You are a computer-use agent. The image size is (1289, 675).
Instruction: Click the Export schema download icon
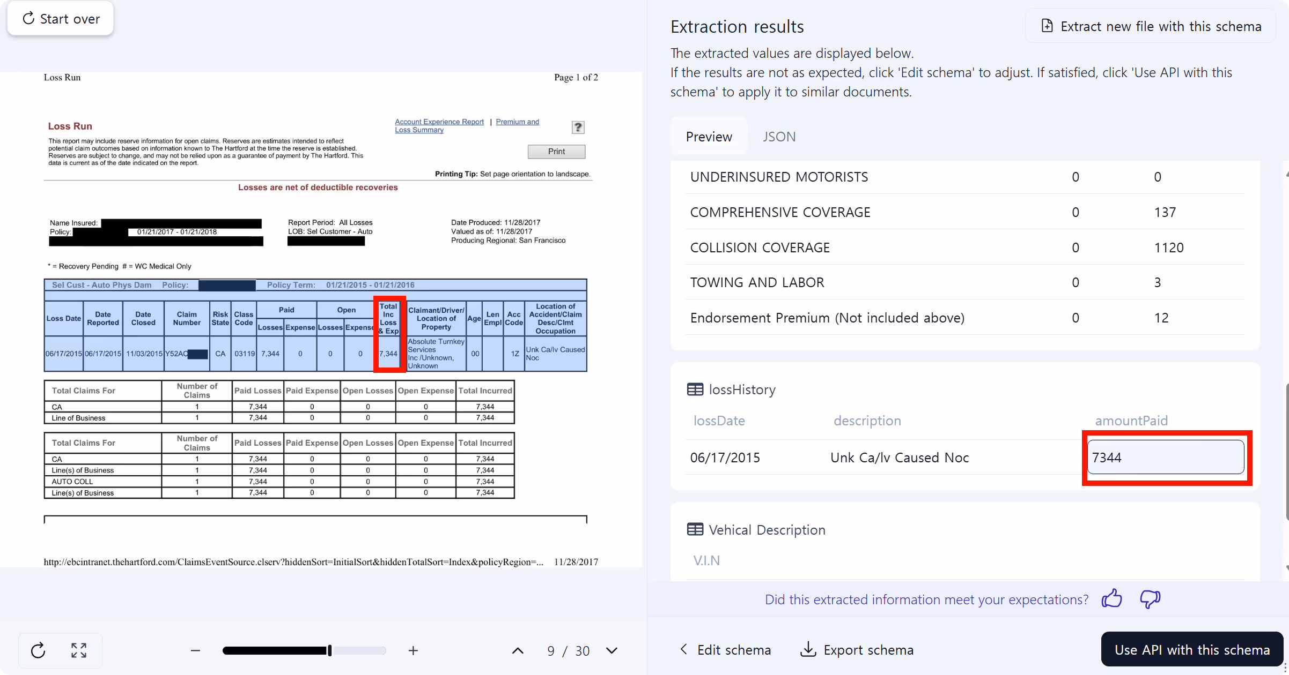(x=808, y=649)
